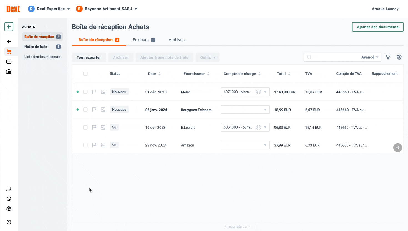The height and width of the screenshot is (231, 408).
Task: Open the Dext Expertise account dropdown
Action: 49,9
